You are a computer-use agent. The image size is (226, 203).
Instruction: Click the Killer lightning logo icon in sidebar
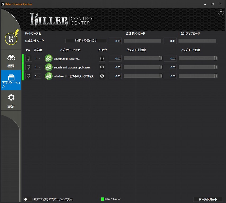(12, 38)
